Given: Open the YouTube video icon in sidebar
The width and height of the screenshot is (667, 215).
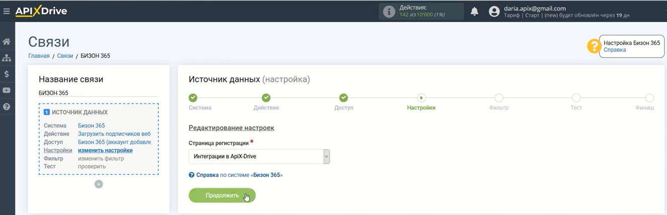Looking at the screenshot, I should [x=7, y=90].
